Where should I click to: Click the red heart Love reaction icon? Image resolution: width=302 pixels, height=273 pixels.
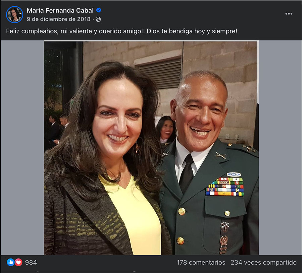tap(19, 262)
